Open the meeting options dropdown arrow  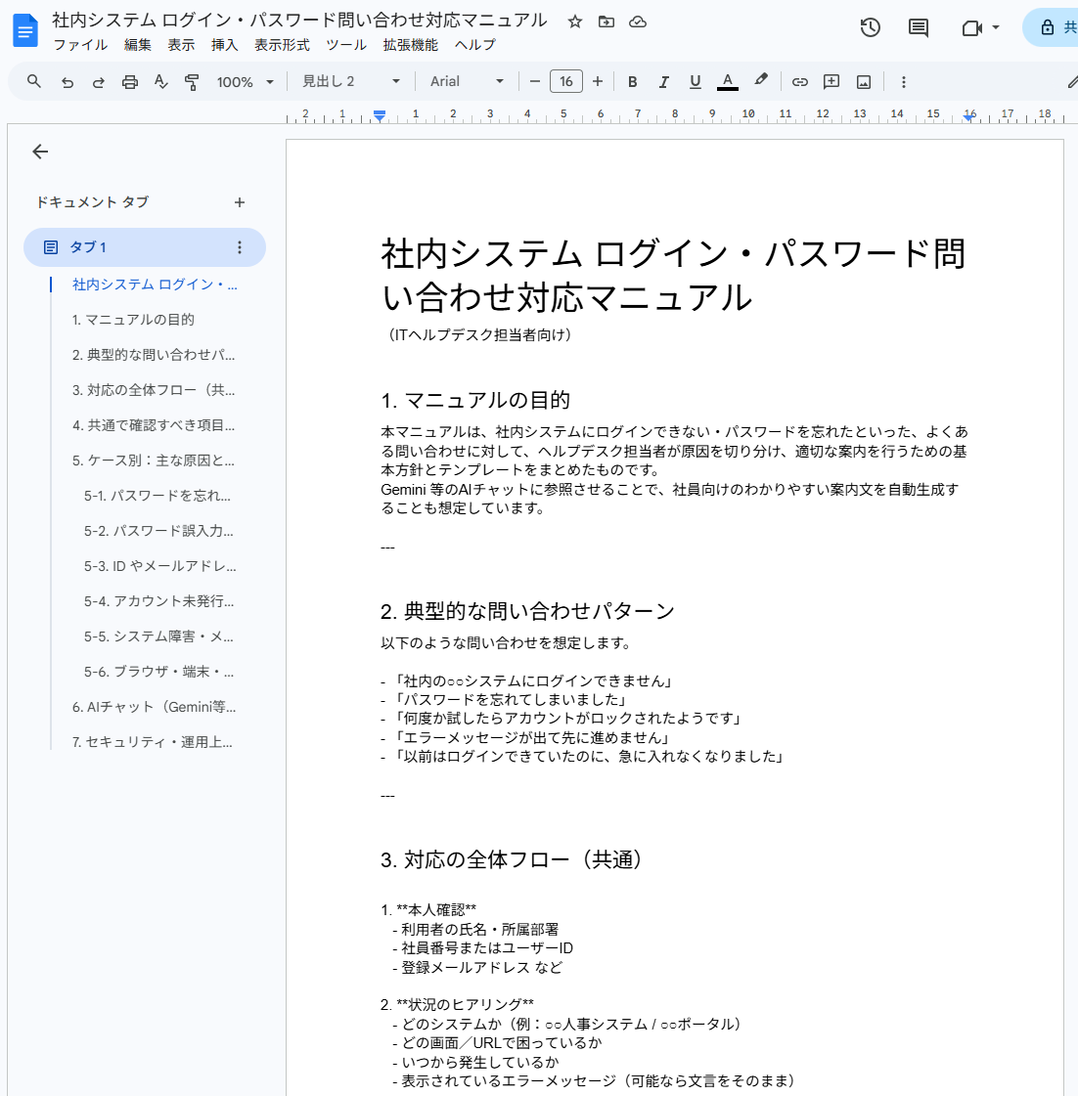(996, 28)
